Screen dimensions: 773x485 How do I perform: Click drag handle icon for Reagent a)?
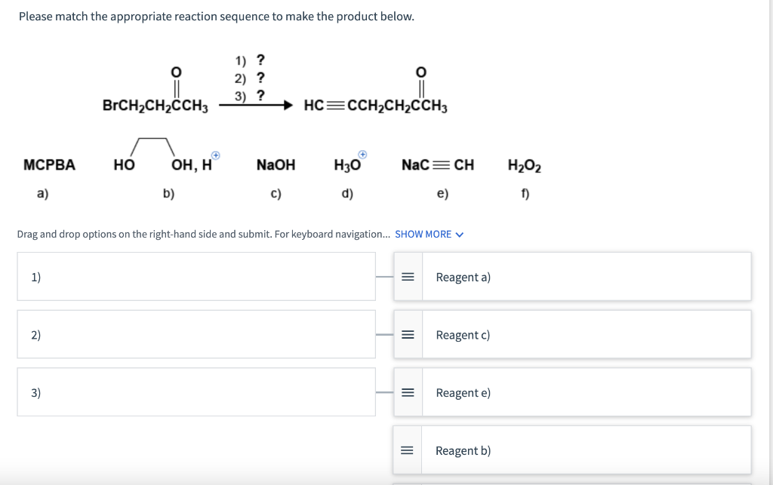pyautogui.click(x=408, y=277)
